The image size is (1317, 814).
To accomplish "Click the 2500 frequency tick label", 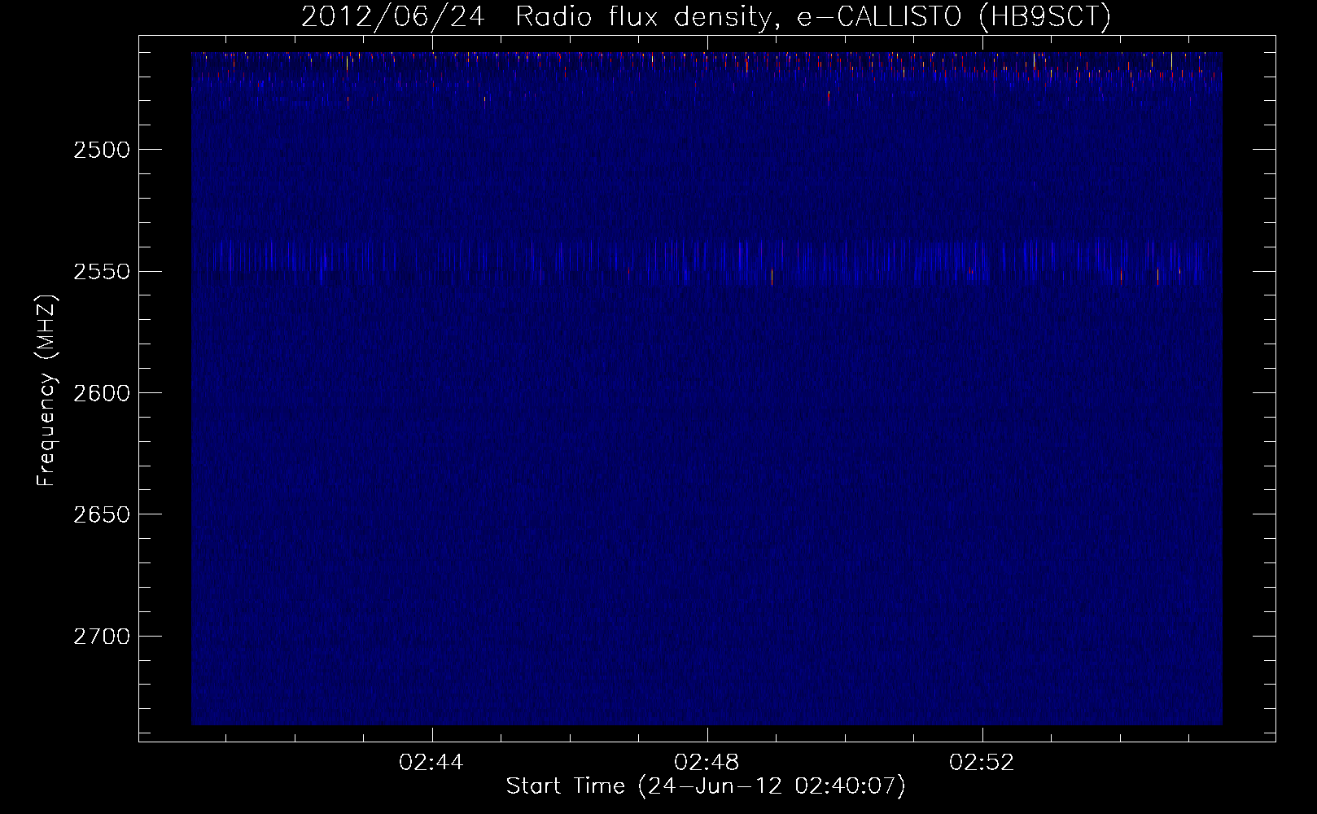I will [x=102, y=150].
